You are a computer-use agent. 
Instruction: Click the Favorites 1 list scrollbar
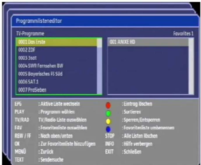[x=191, y=66]
